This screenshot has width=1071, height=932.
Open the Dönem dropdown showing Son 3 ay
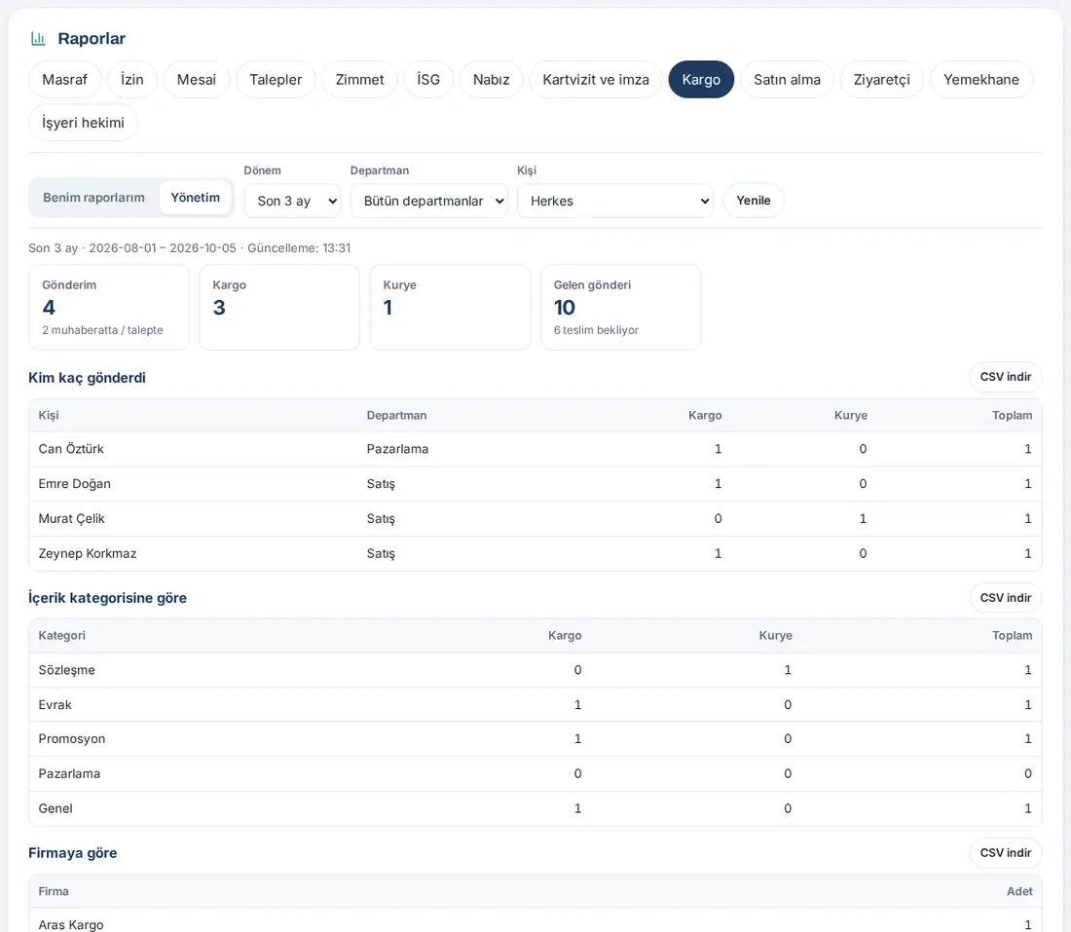coord(292,201)
